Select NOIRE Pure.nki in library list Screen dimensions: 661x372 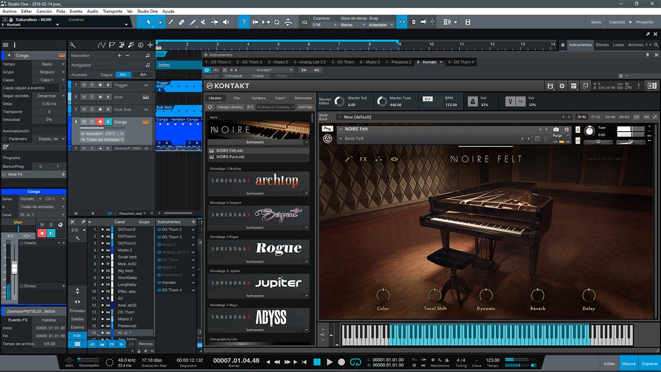[x=258, y=157]
